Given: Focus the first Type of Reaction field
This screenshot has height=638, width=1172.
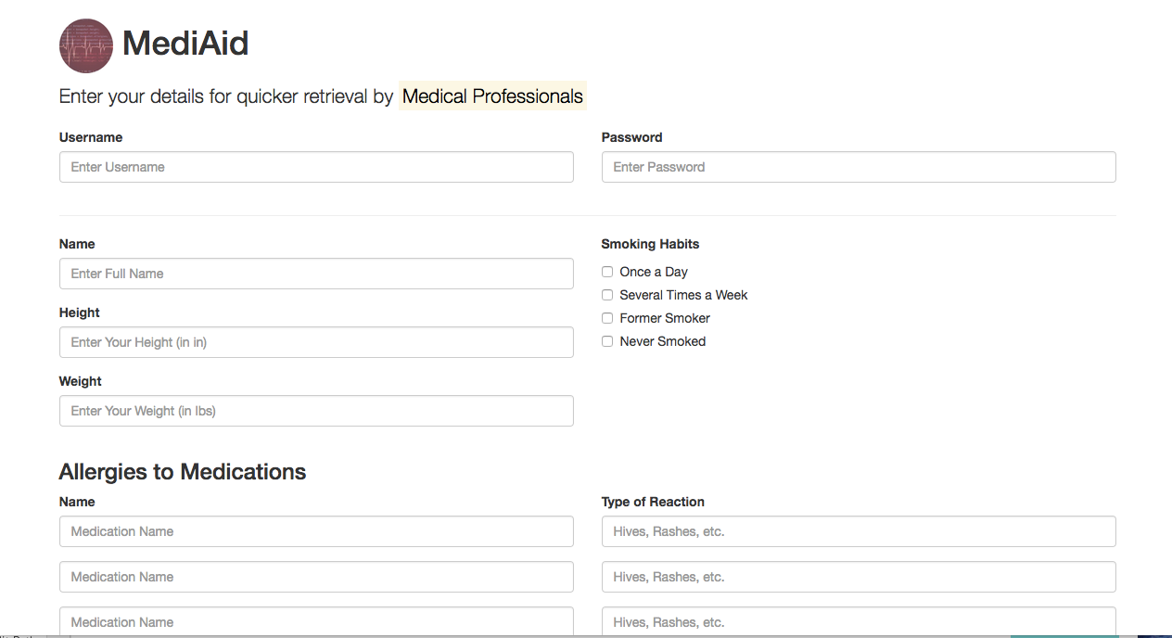Looking at the screenshot, I should 858,531.
